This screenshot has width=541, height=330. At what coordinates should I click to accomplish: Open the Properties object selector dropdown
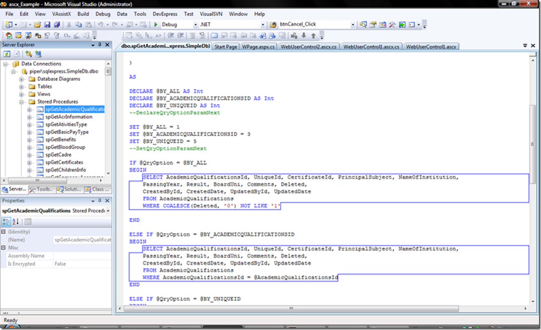coord(108,210)
